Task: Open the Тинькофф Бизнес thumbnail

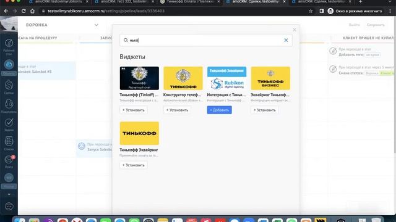Action: pos(270,78)
